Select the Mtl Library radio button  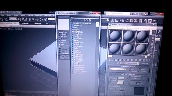(59, 34)
